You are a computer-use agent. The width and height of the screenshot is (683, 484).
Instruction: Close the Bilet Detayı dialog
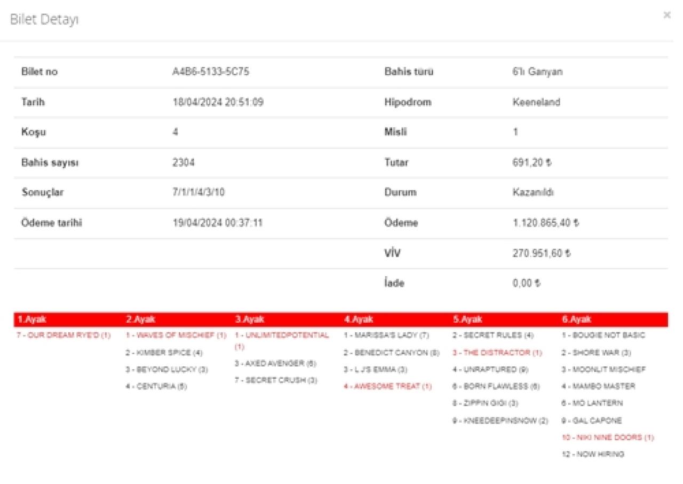(666, 15)
